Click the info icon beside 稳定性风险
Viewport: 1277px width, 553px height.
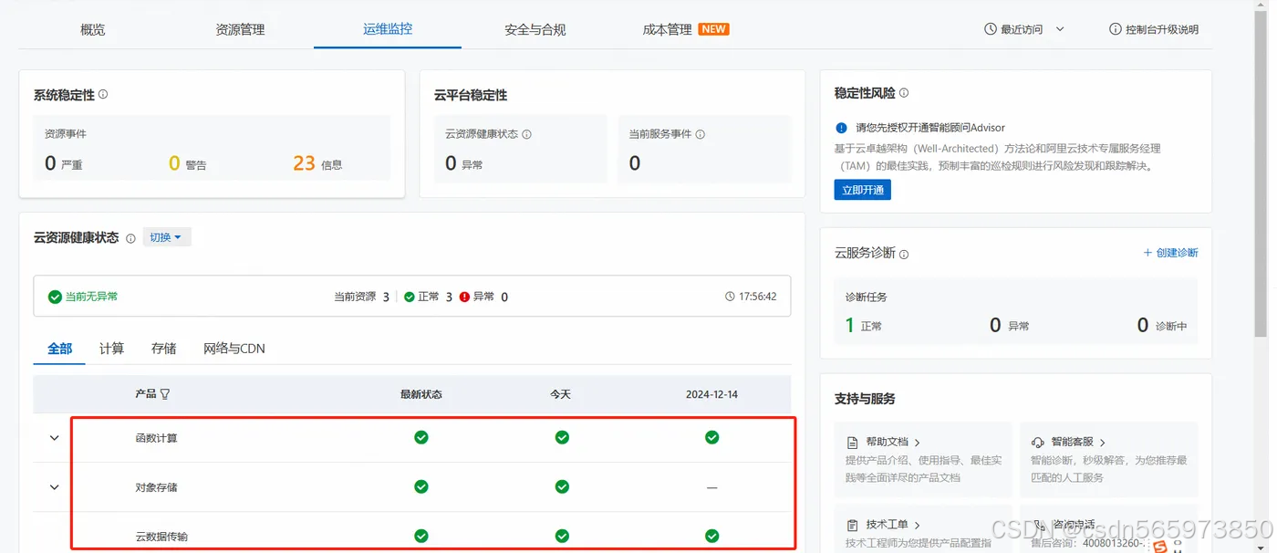903,92
